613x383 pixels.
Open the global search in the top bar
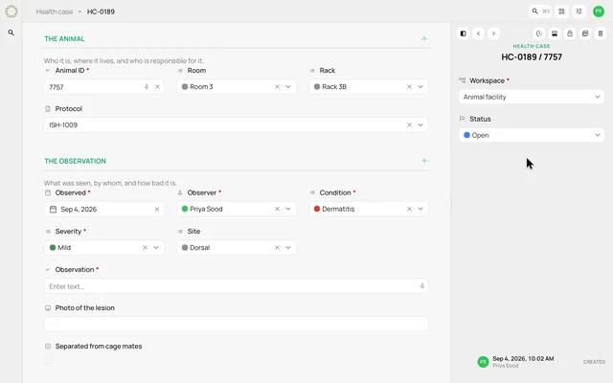point(540,11)
